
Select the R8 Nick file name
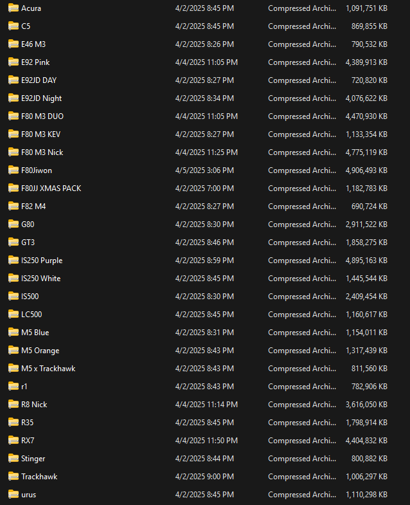(34, 405)
